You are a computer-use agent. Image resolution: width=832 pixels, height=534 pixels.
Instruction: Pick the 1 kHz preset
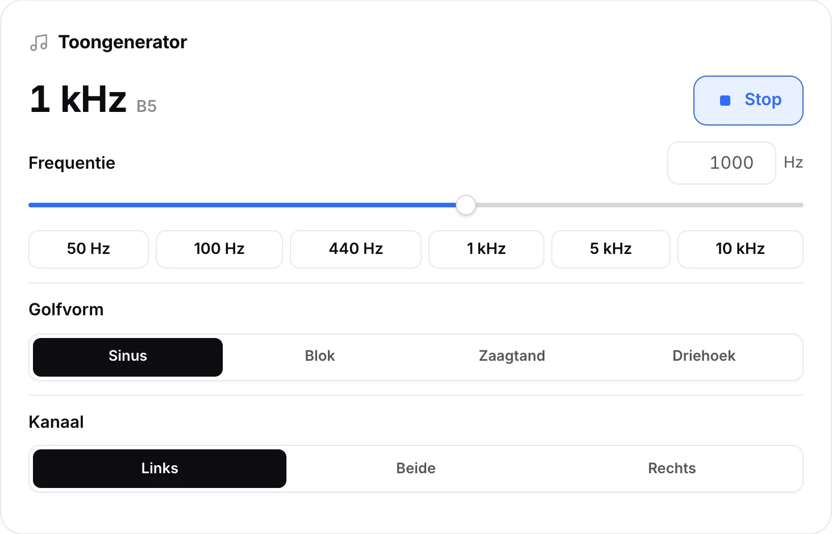click(486, 249)
